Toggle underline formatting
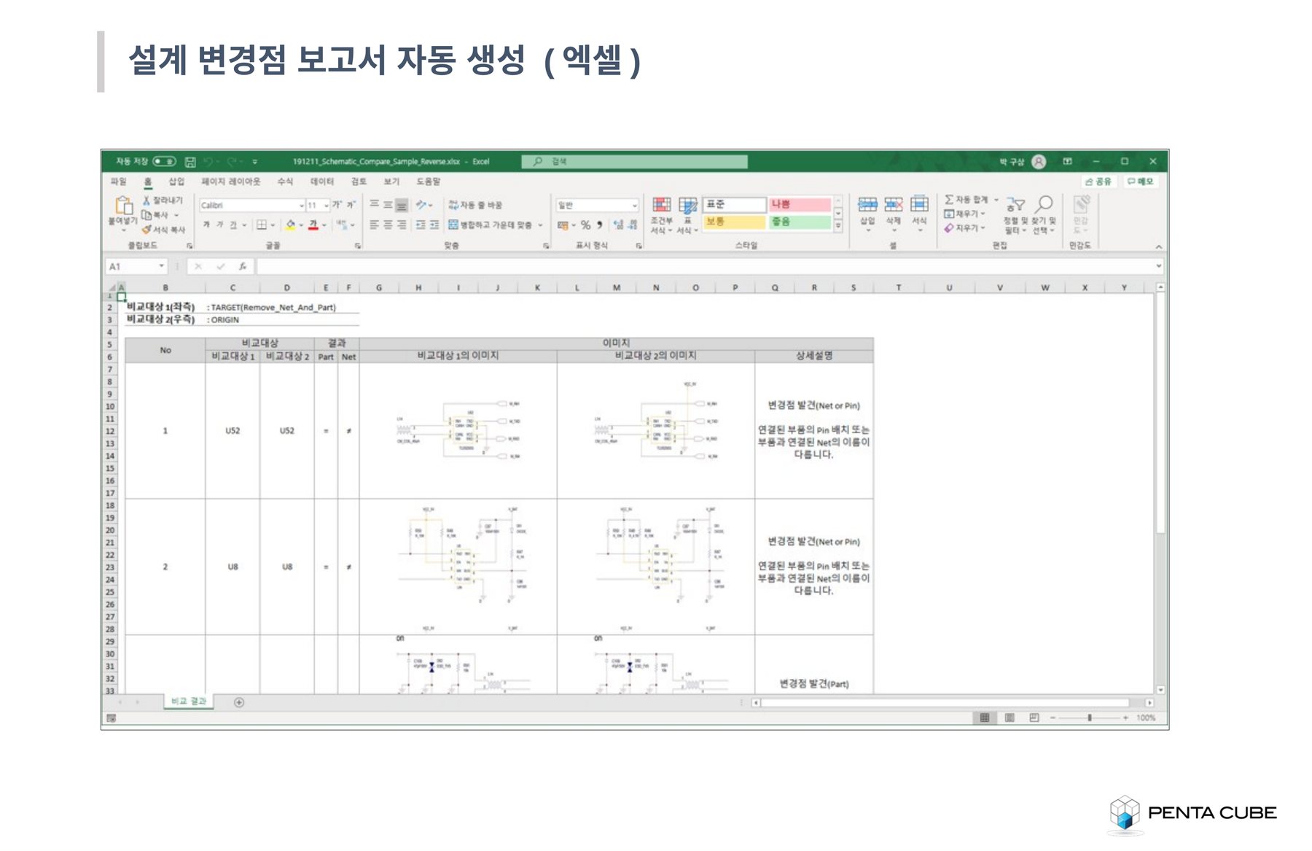Image resolution: width=1312 pixels, height=851 pixels. pos(233,225)
